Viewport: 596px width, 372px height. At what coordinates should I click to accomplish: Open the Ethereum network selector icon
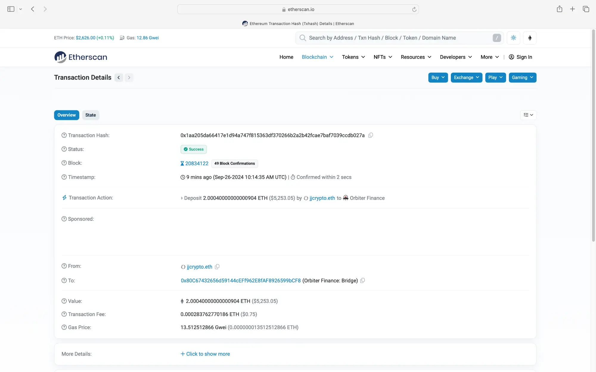530,38
